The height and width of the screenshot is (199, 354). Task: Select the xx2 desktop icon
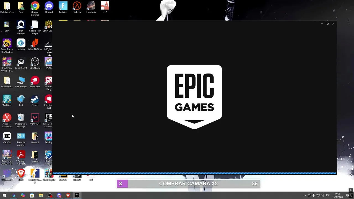[105, 8]
